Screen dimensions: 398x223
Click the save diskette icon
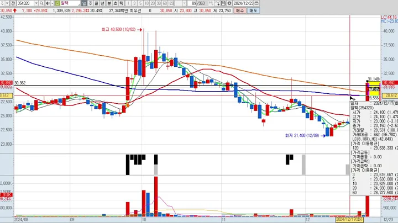click(223, 3)
